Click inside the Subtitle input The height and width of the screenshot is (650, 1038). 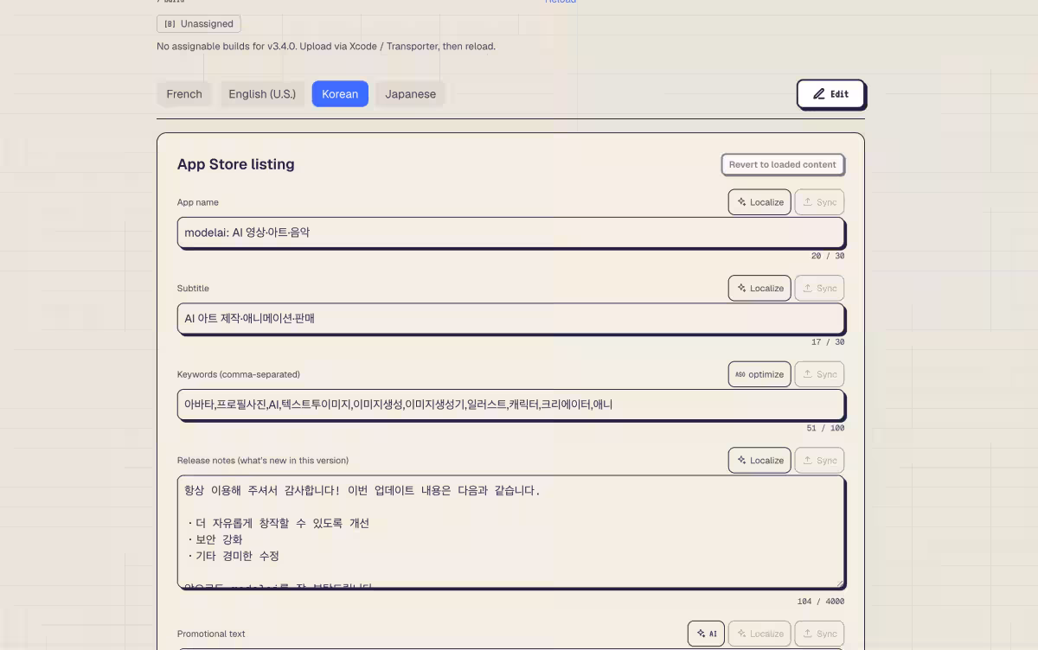tap(511, 318)
